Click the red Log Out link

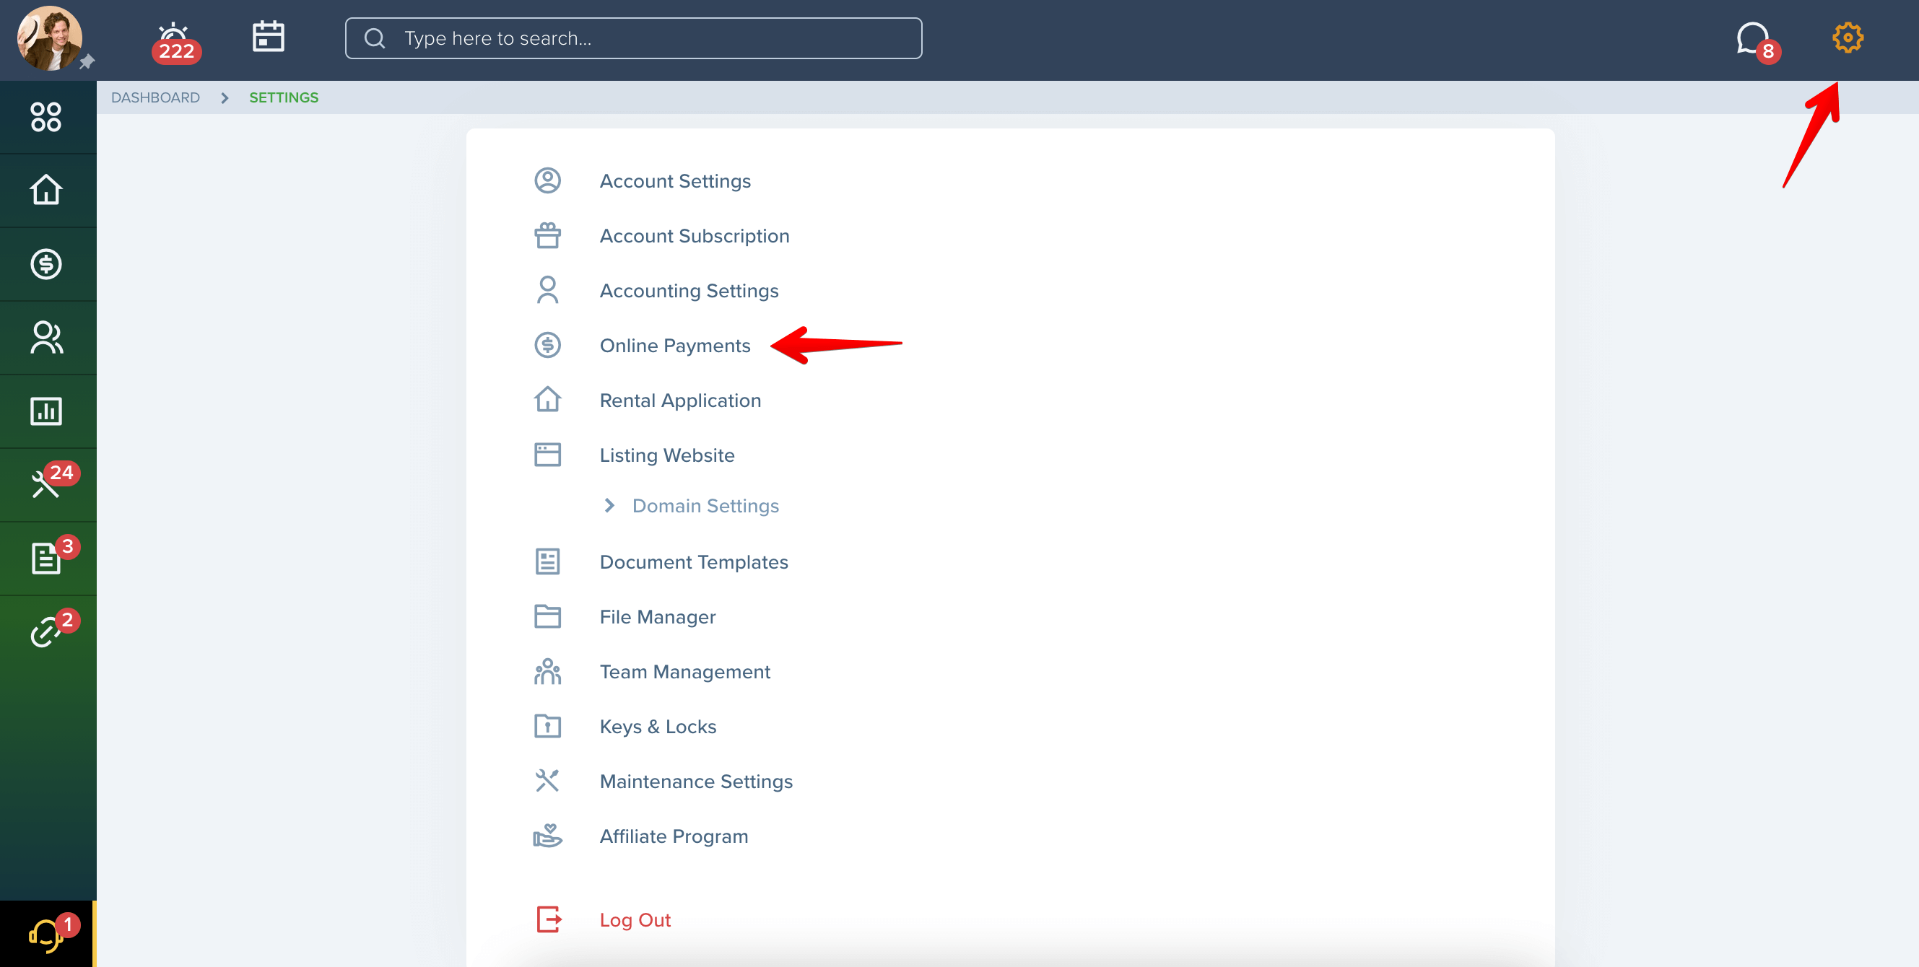pyautogui.click(x=635, y=920)
